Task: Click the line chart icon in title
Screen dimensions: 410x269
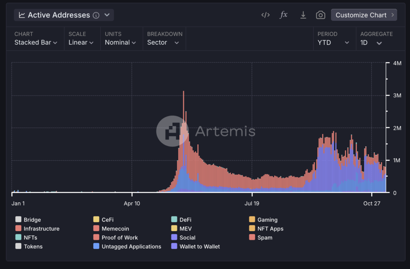Action: coord(22,15)
